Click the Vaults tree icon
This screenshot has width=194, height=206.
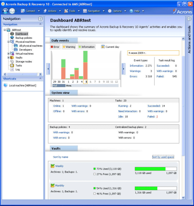tap(12, 58)
